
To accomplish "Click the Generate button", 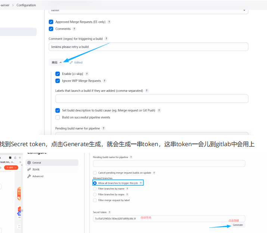I will tap(238, 225).
